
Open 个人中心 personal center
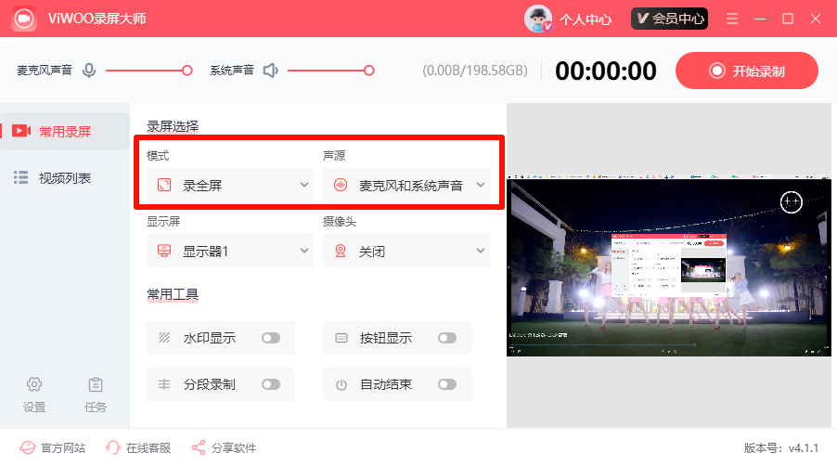coord(586,19)
